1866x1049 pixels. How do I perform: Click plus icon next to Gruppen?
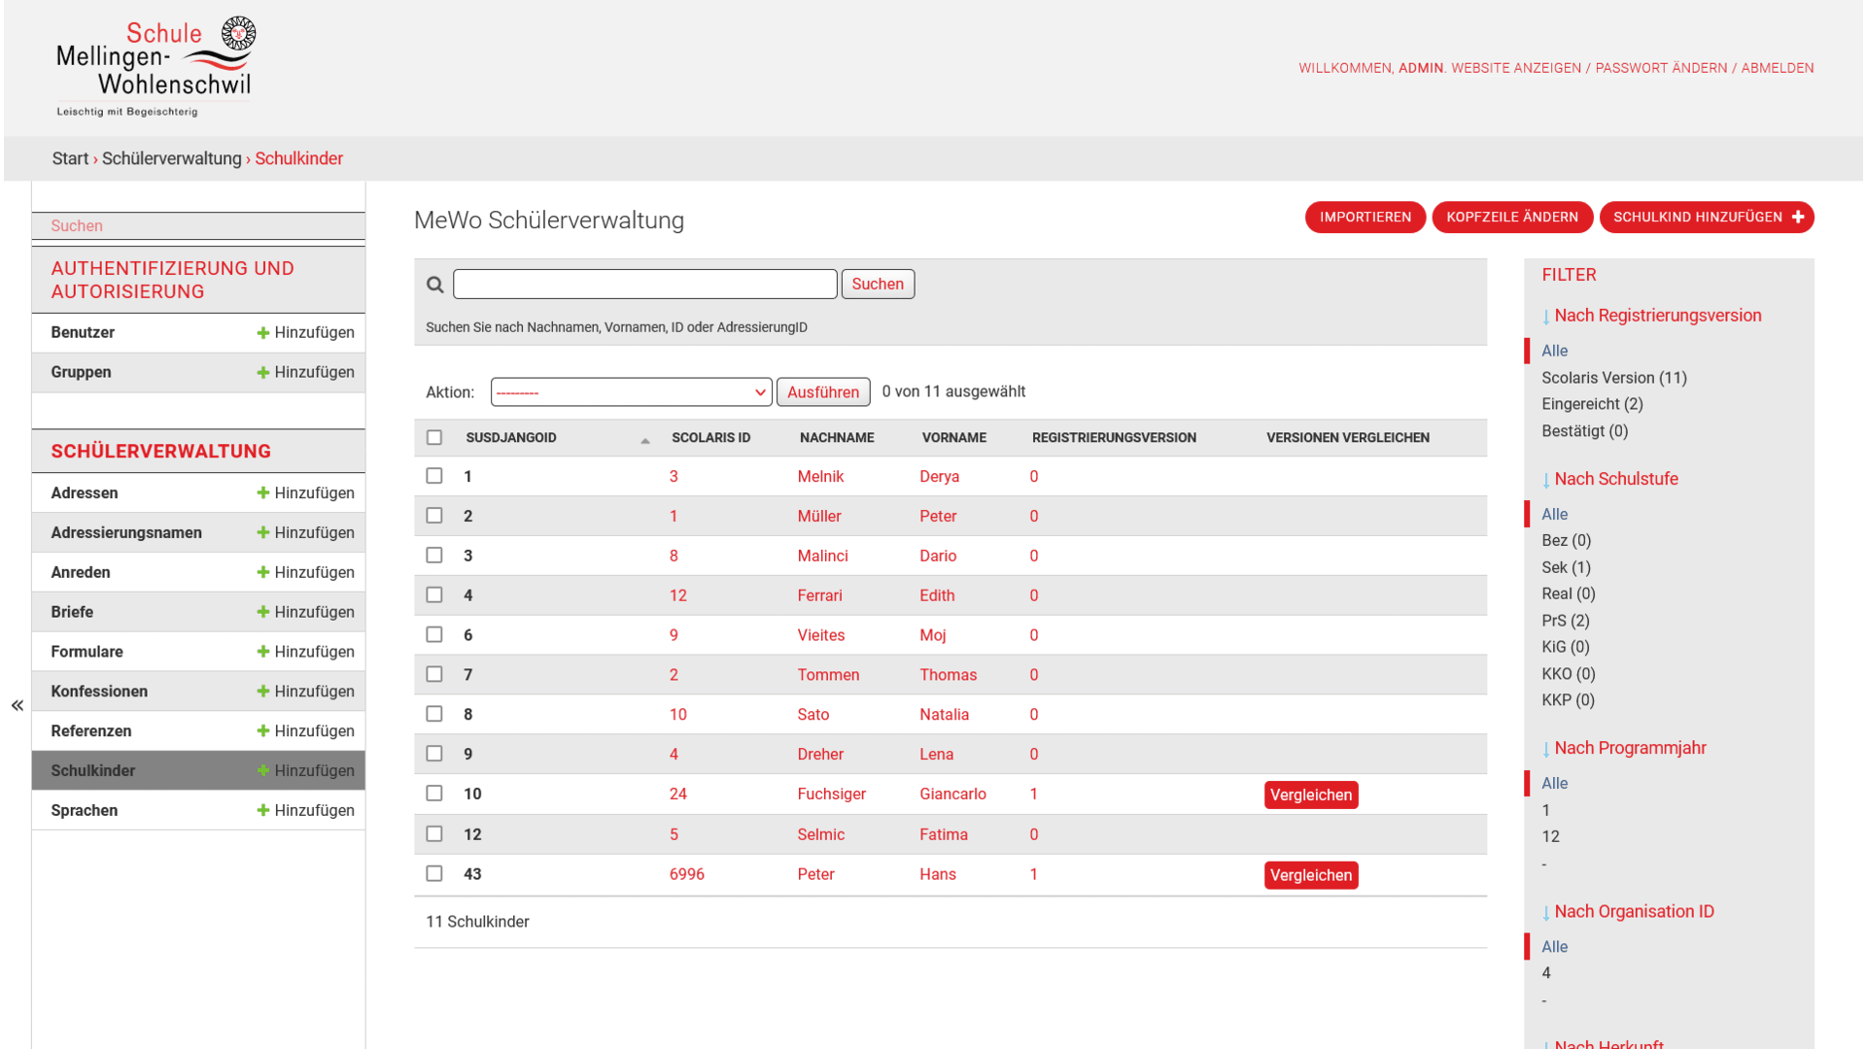pyautogui.click(x=262, y=373)
